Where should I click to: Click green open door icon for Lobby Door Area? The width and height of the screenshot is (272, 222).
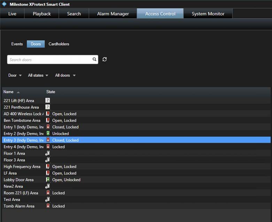click(48, 179)
